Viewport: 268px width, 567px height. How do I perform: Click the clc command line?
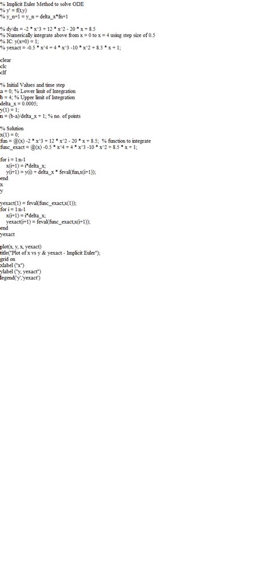(3, 66)
